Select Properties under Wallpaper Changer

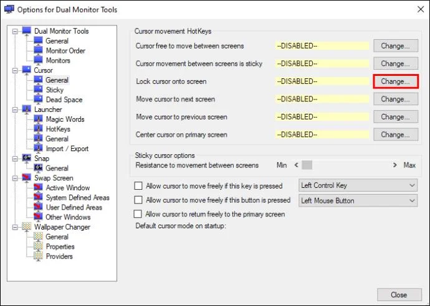click(x=60, y=246)
